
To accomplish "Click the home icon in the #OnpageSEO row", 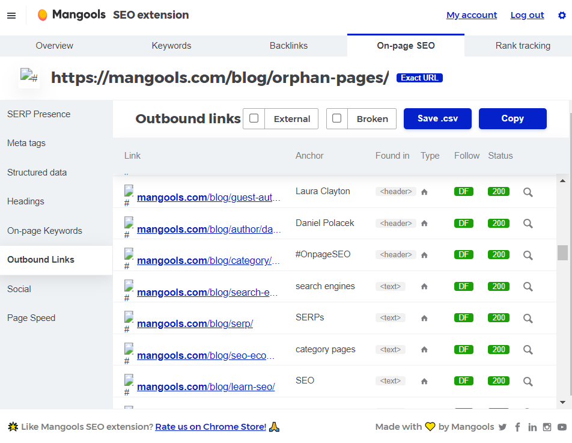I will (x=424, y=255).
